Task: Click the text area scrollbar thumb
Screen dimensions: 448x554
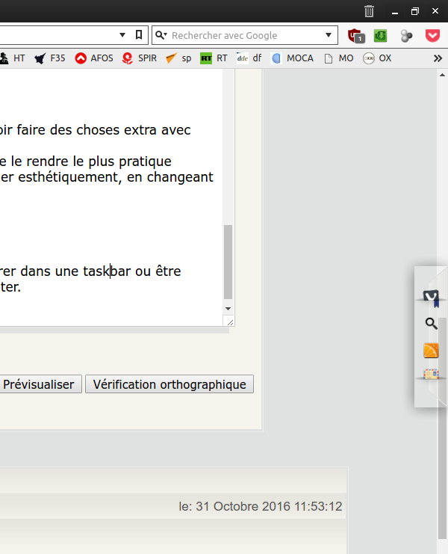Action: coord(228,262)
